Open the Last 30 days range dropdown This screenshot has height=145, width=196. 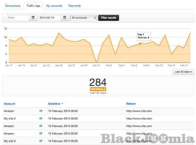[183, 72]
